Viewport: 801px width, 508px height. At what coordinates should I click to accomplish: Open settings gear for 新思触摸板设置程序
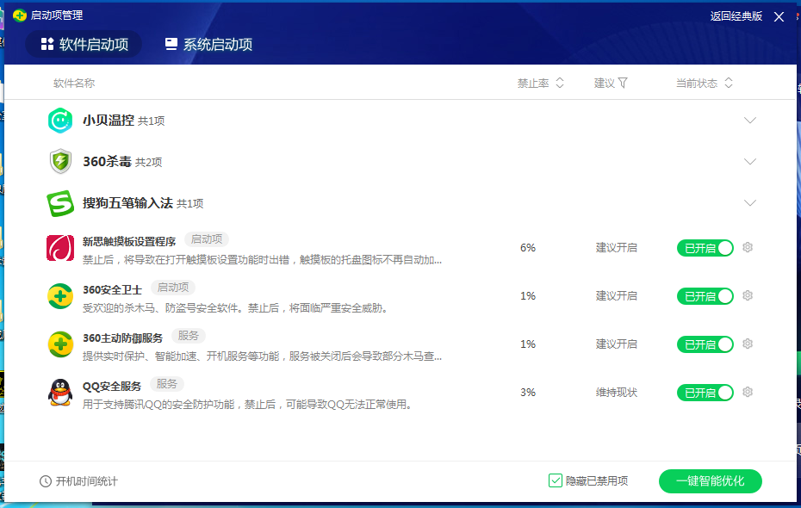pos(748,248)
